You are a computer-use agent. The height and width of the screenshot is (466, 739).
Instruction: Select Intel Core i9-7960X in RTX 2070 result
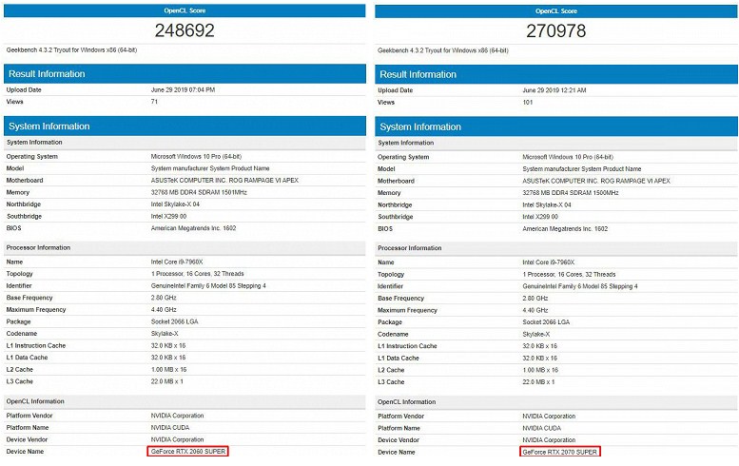(x=548, y=262)
